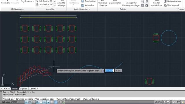Toggle lineweight display status button
Viewport: 185px width, 104px height.
[55, 102]
